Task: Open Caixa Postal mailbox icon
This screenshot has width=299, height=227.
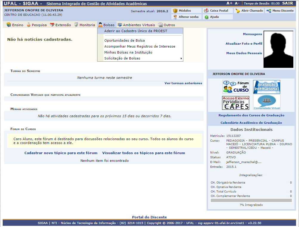Action: pyautogui.click(x=206, y=11)
